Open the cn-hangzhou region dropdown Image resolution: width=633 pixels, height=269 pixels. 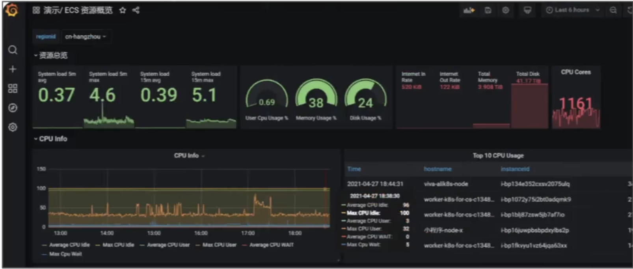tap(85, 37)
